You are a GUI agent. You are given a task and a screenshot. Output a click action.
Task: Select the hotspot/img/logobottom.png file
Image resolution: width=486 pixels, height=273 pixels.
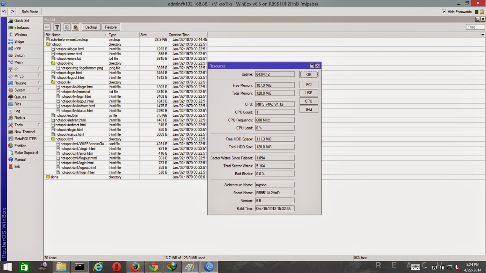126,68
